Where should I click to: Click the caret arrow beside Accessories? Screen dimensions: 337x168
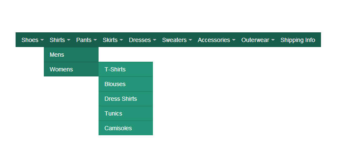tap(234, 40)
